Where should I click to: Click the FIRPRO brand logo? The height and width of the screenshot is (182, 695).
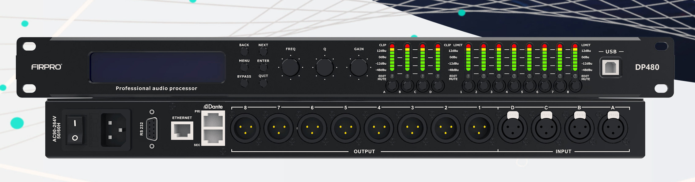coord(47,67)
